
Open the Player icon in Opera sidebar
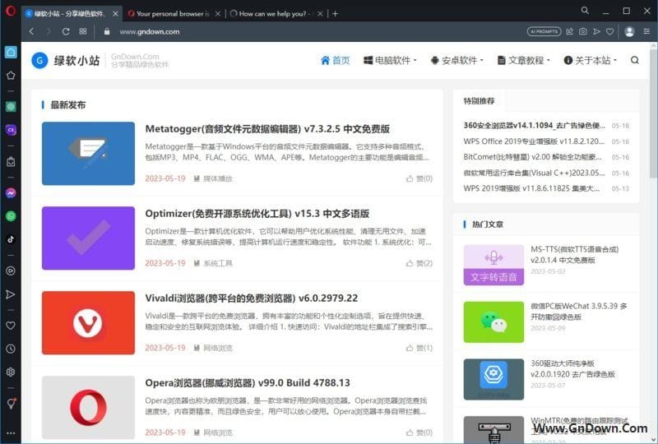[x=11, y=271]
